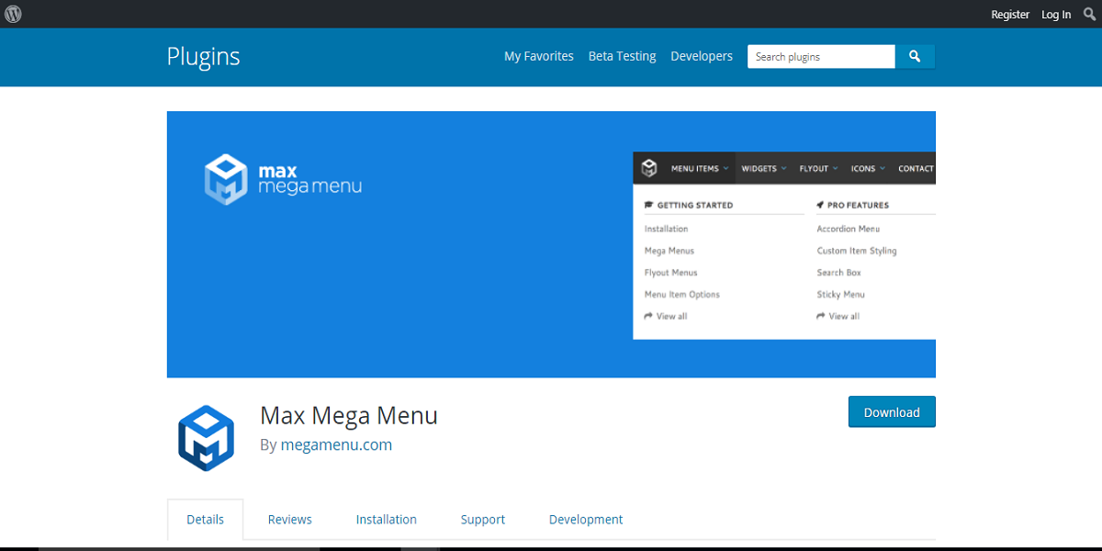
Task: Click Flyout Menus list entry
Action: [671, 273]
